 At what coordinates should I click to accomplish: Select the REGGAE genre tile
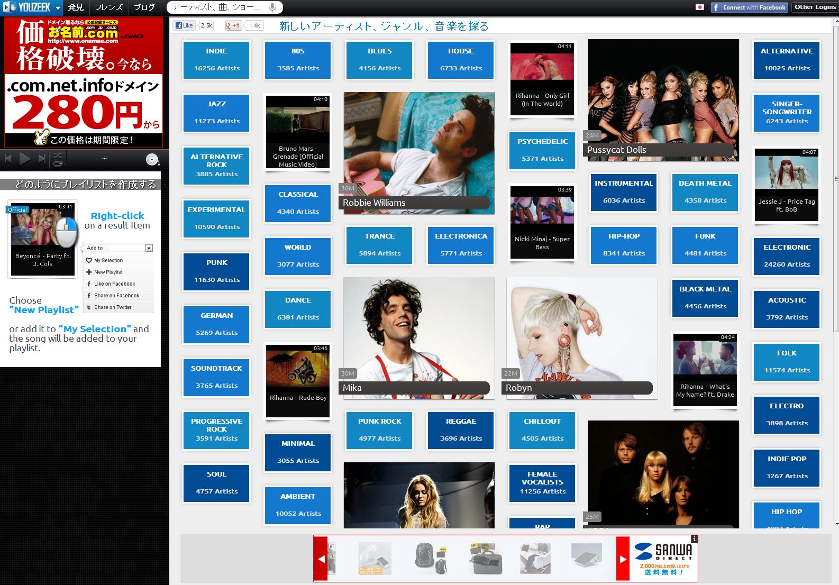pos(461,430)
